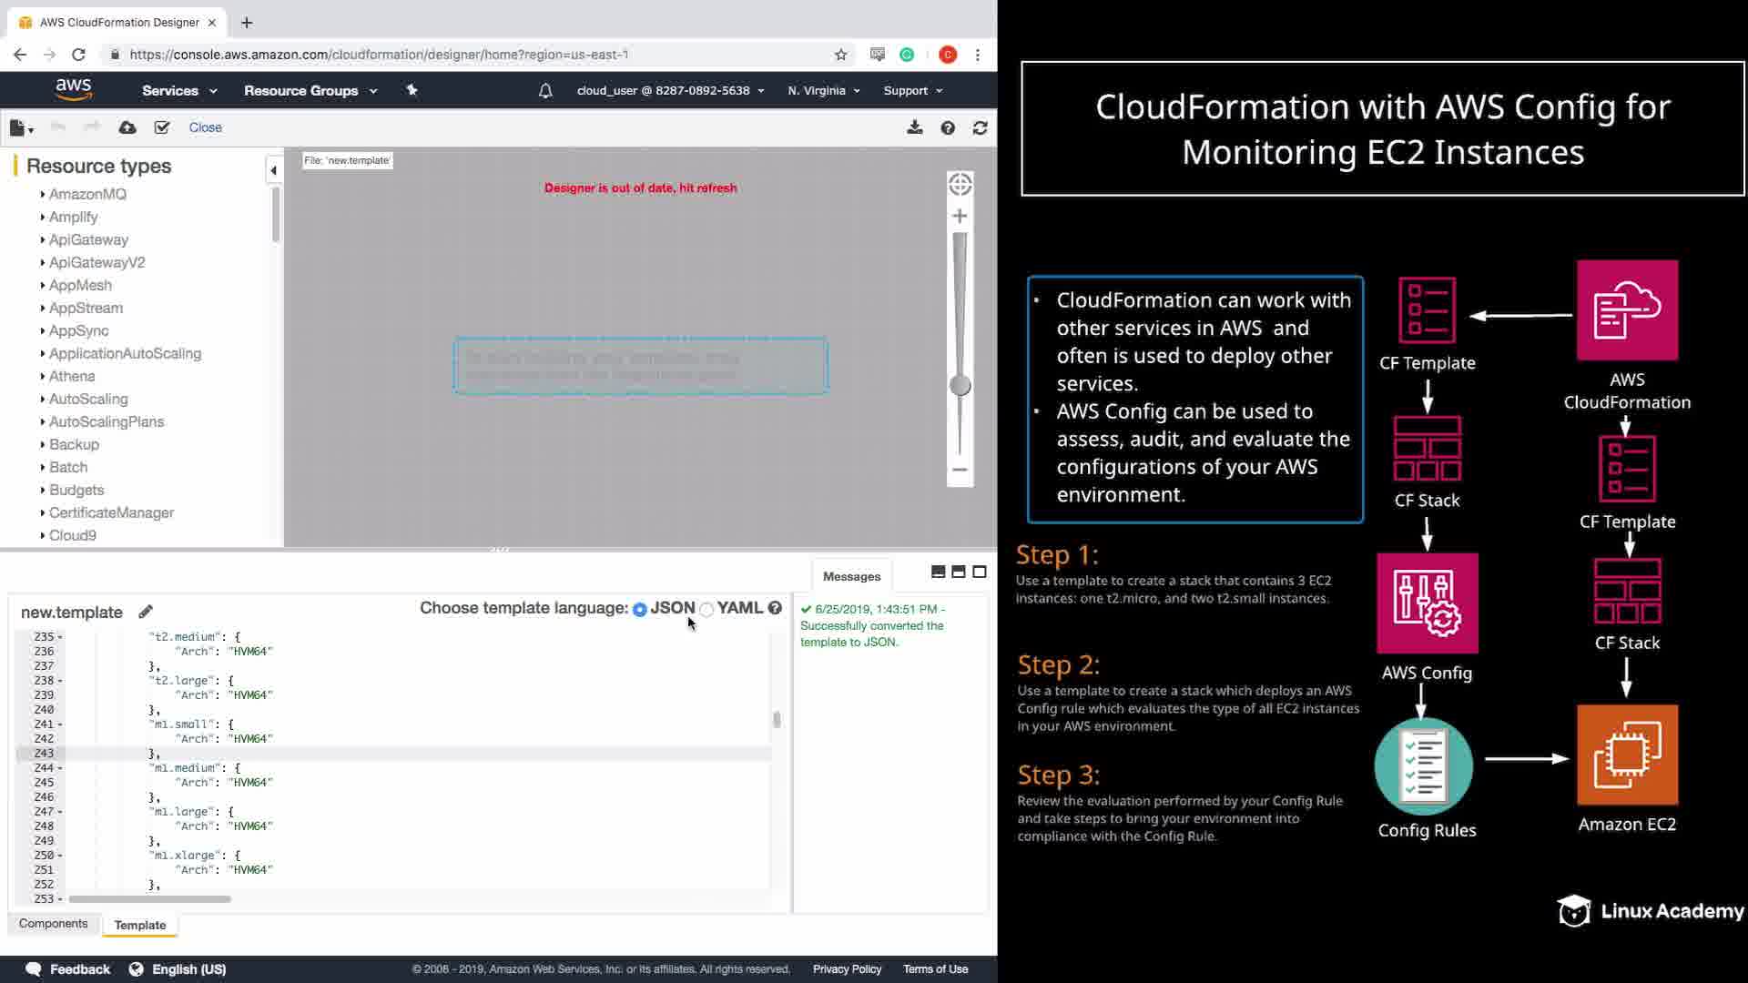
Task: Switch to the Components tab
Action: click(x=53, y=923)
